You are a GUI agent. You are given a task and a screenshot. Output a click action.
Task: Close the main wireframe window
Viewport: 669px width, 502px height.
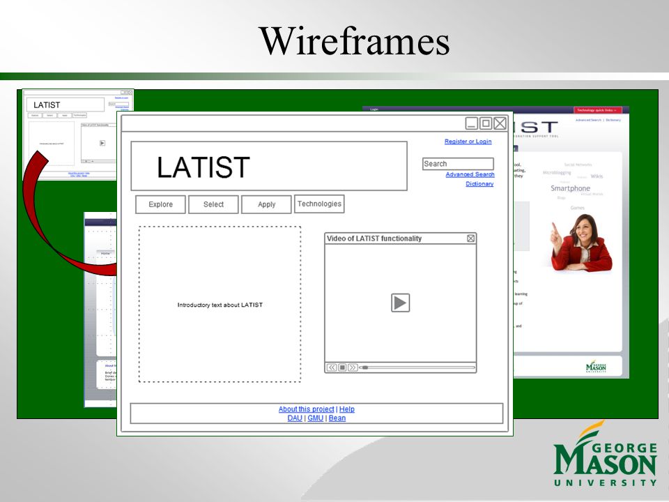500,123
